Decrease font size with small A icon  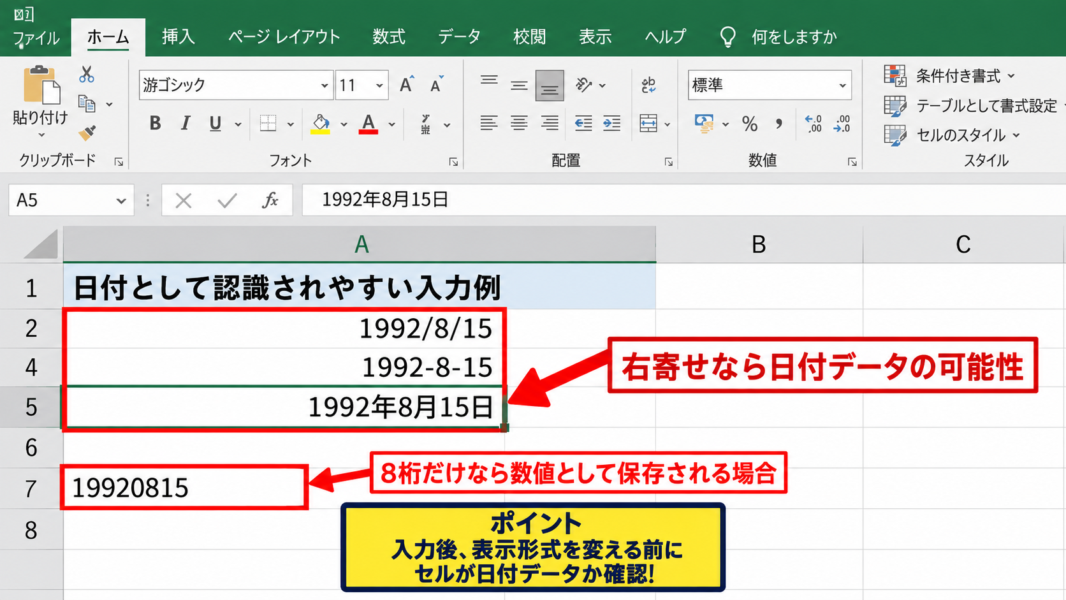pos(437,85)
